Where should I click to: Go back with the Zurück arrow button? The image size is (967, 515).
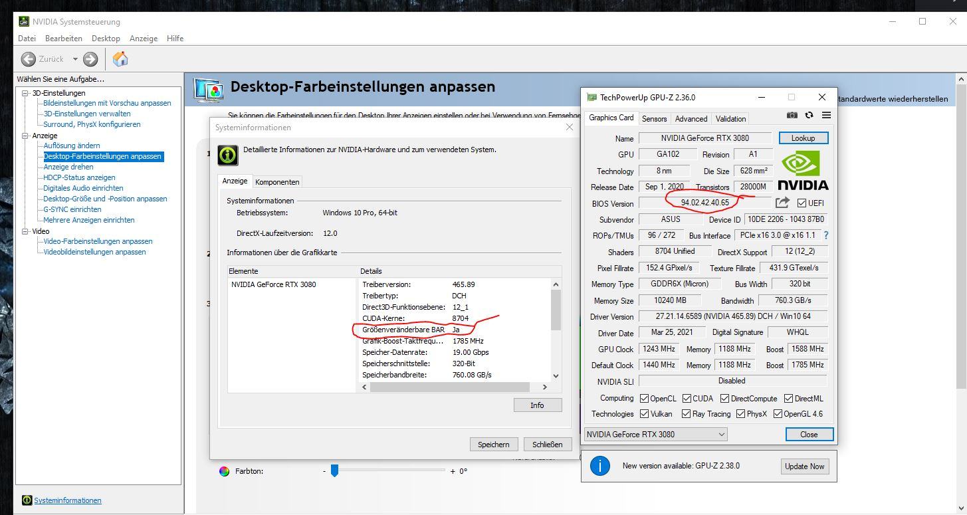[29, 59]
